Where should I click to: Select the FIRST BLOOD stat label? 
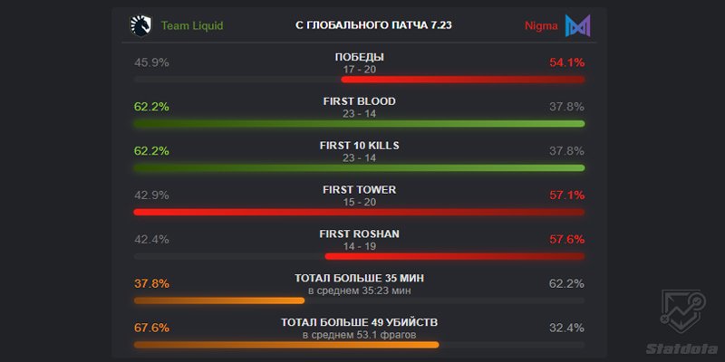[359, 101]
